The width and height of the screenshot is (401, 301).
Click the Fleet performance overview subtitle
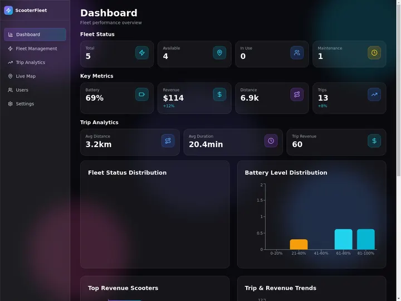111,23
